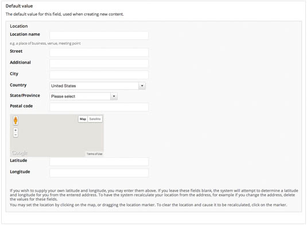The width and height of the screenshot is (307, 225).
Task: Open the 'Please select' state list
Action: click(84, 96)
